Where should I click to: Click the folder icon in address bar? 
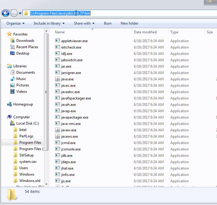pos(26,13)
